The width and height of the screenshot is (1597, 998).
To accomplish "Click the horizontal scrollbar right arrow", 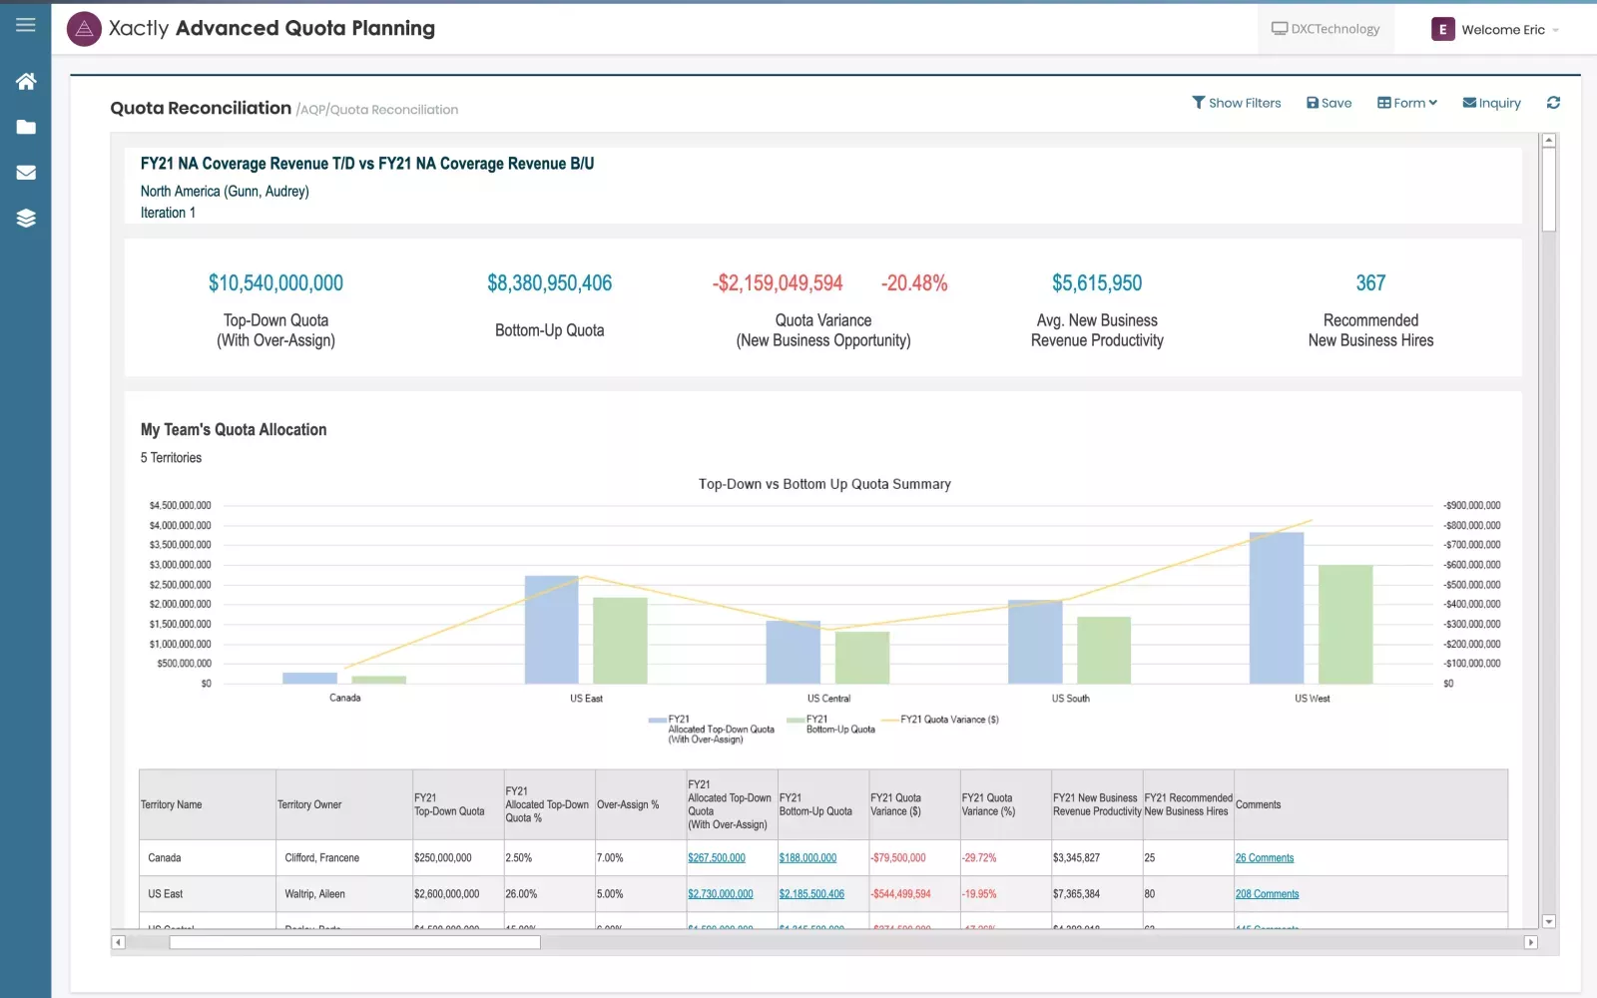I will (1531, 942).
